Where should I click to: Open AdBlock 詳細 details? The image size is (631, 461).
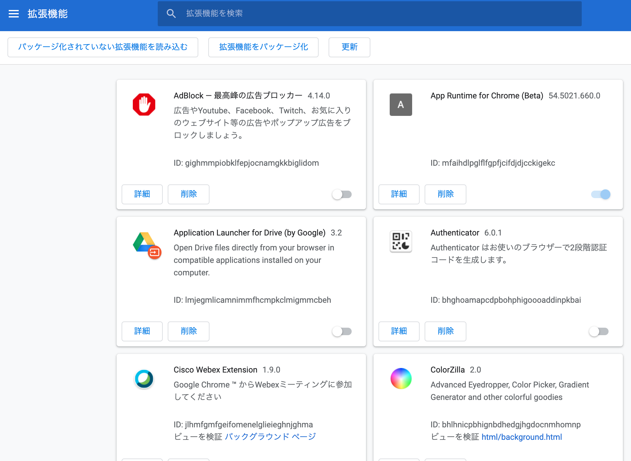[x=142, y=194]
